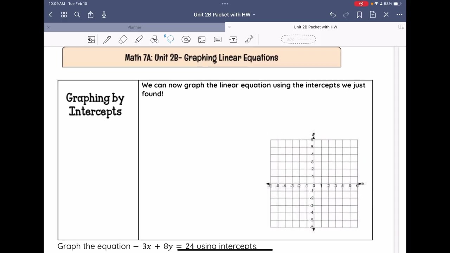Go back with the left chevron
The image size is (450, 253).
[x=50, y=15]
